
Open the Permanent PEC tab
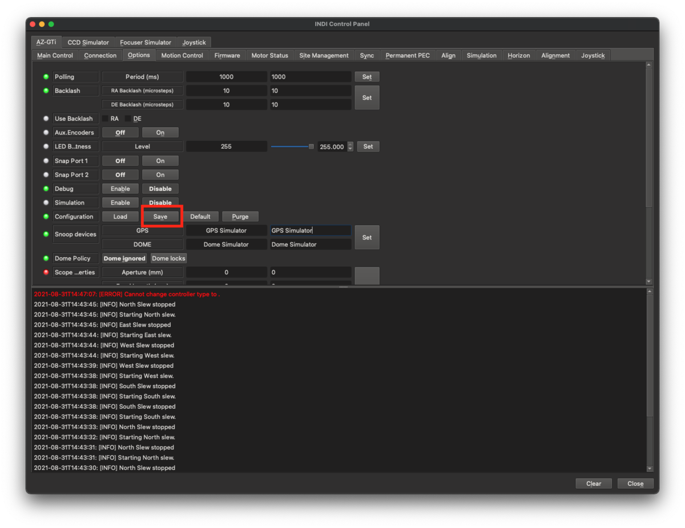[x=408, y=55]
